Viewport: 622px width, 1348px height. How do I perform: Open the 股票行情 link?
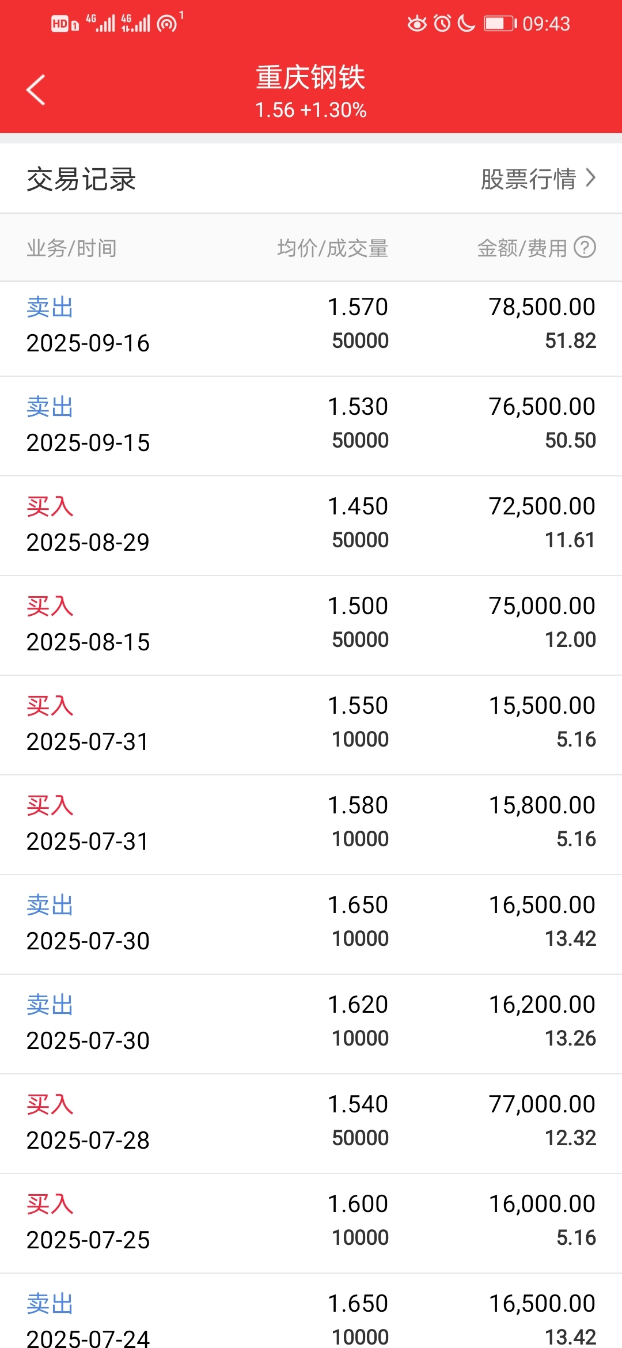(538, 179)
